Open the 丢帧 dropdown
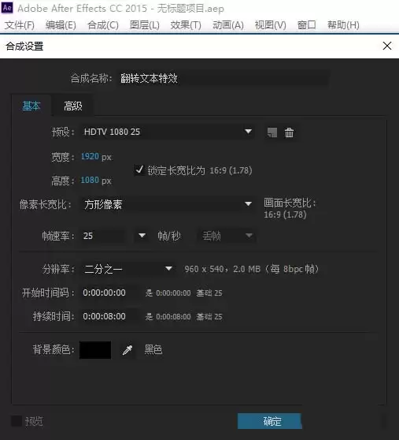Viewport: 399px width, 440px height. [x=227, y=236]
